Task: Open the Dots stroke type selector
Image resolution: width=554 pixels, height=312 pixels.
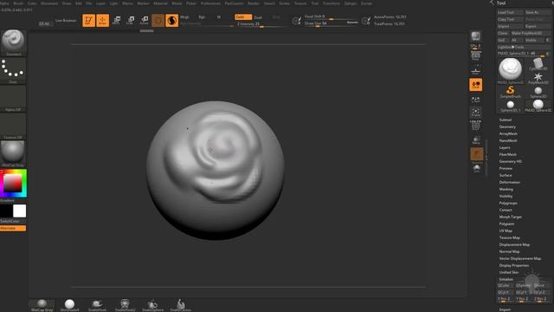Action: pos(13,71)
